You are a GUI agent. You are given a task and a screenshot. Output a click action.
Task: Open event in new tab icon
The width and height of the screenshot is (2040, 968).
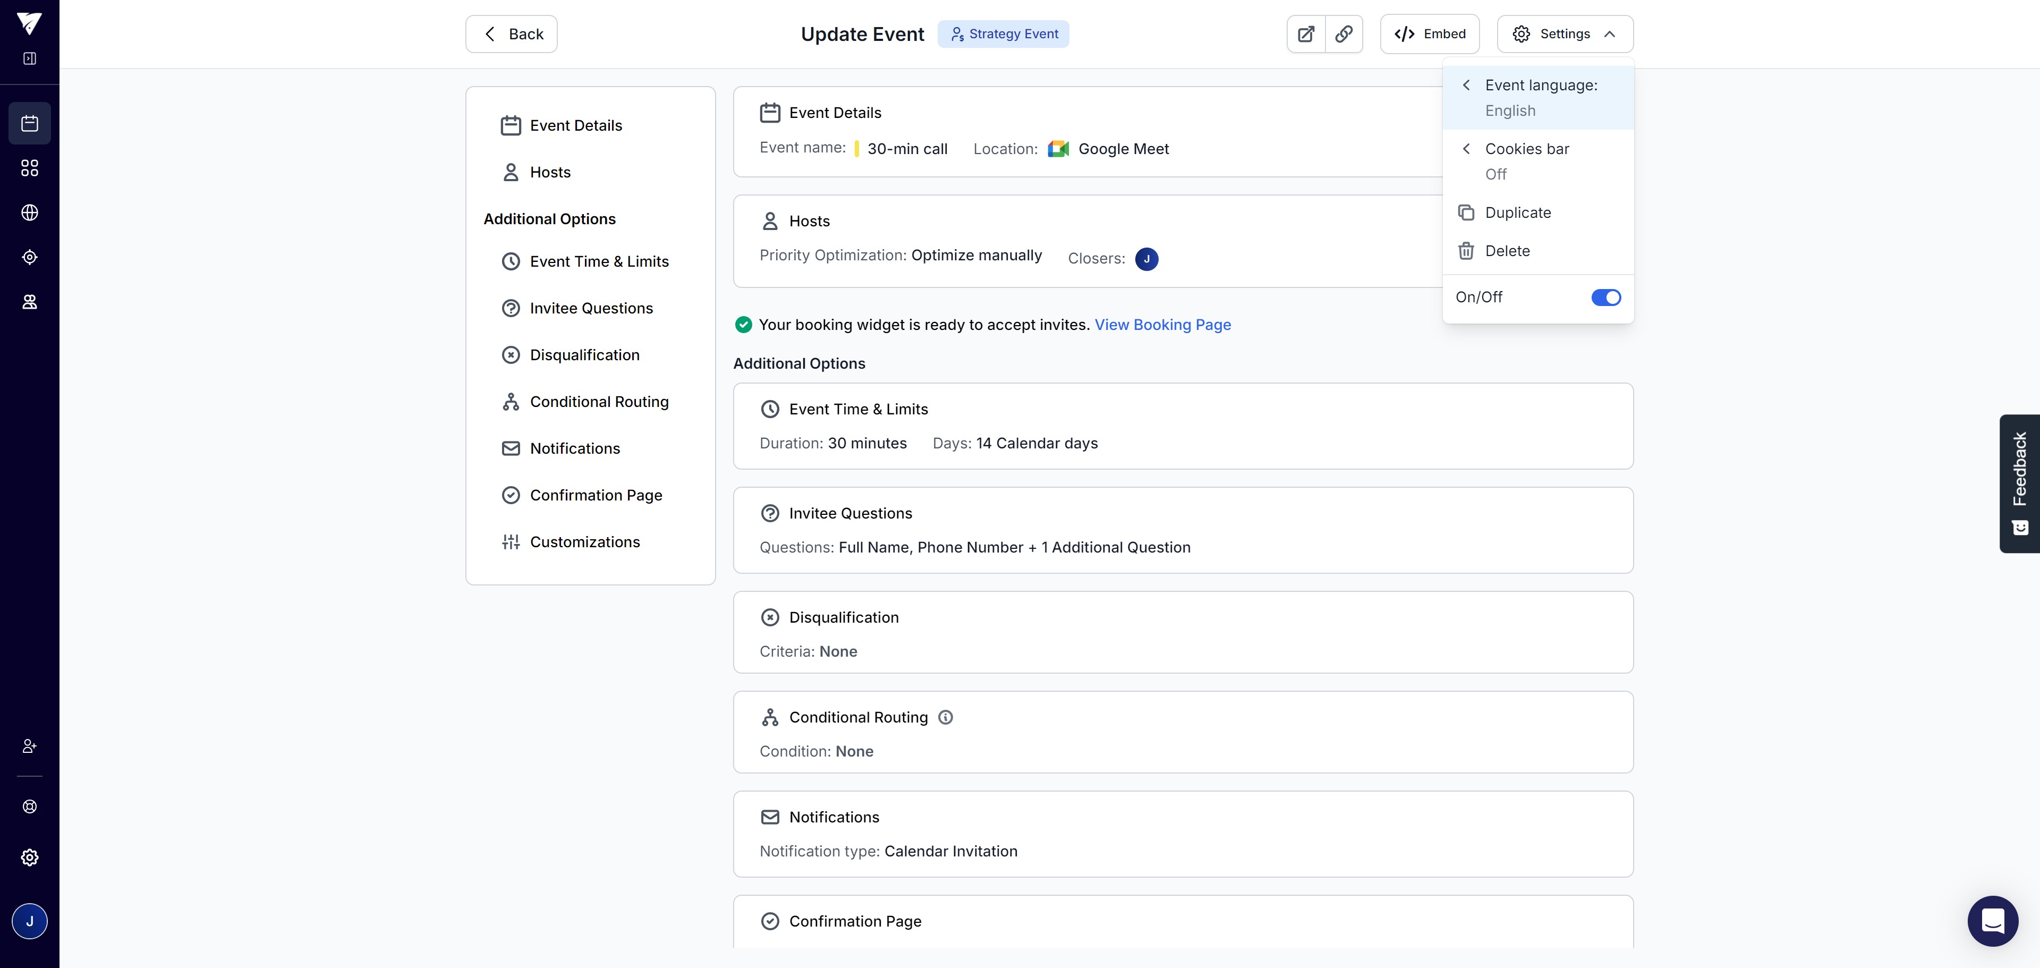pyautogui.click(x=1306, y=34)
